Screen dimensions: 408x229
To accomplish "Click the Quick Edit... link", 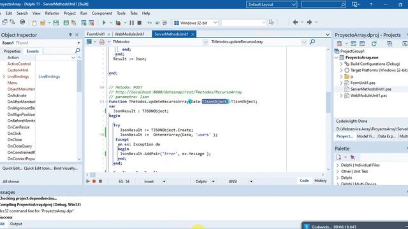I will (12, 168).
